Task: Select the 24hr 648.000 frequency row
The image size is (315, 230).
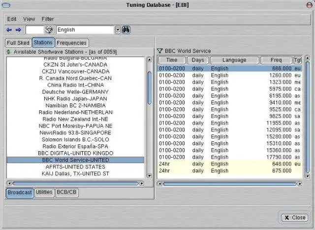Action: pos(230,164)
